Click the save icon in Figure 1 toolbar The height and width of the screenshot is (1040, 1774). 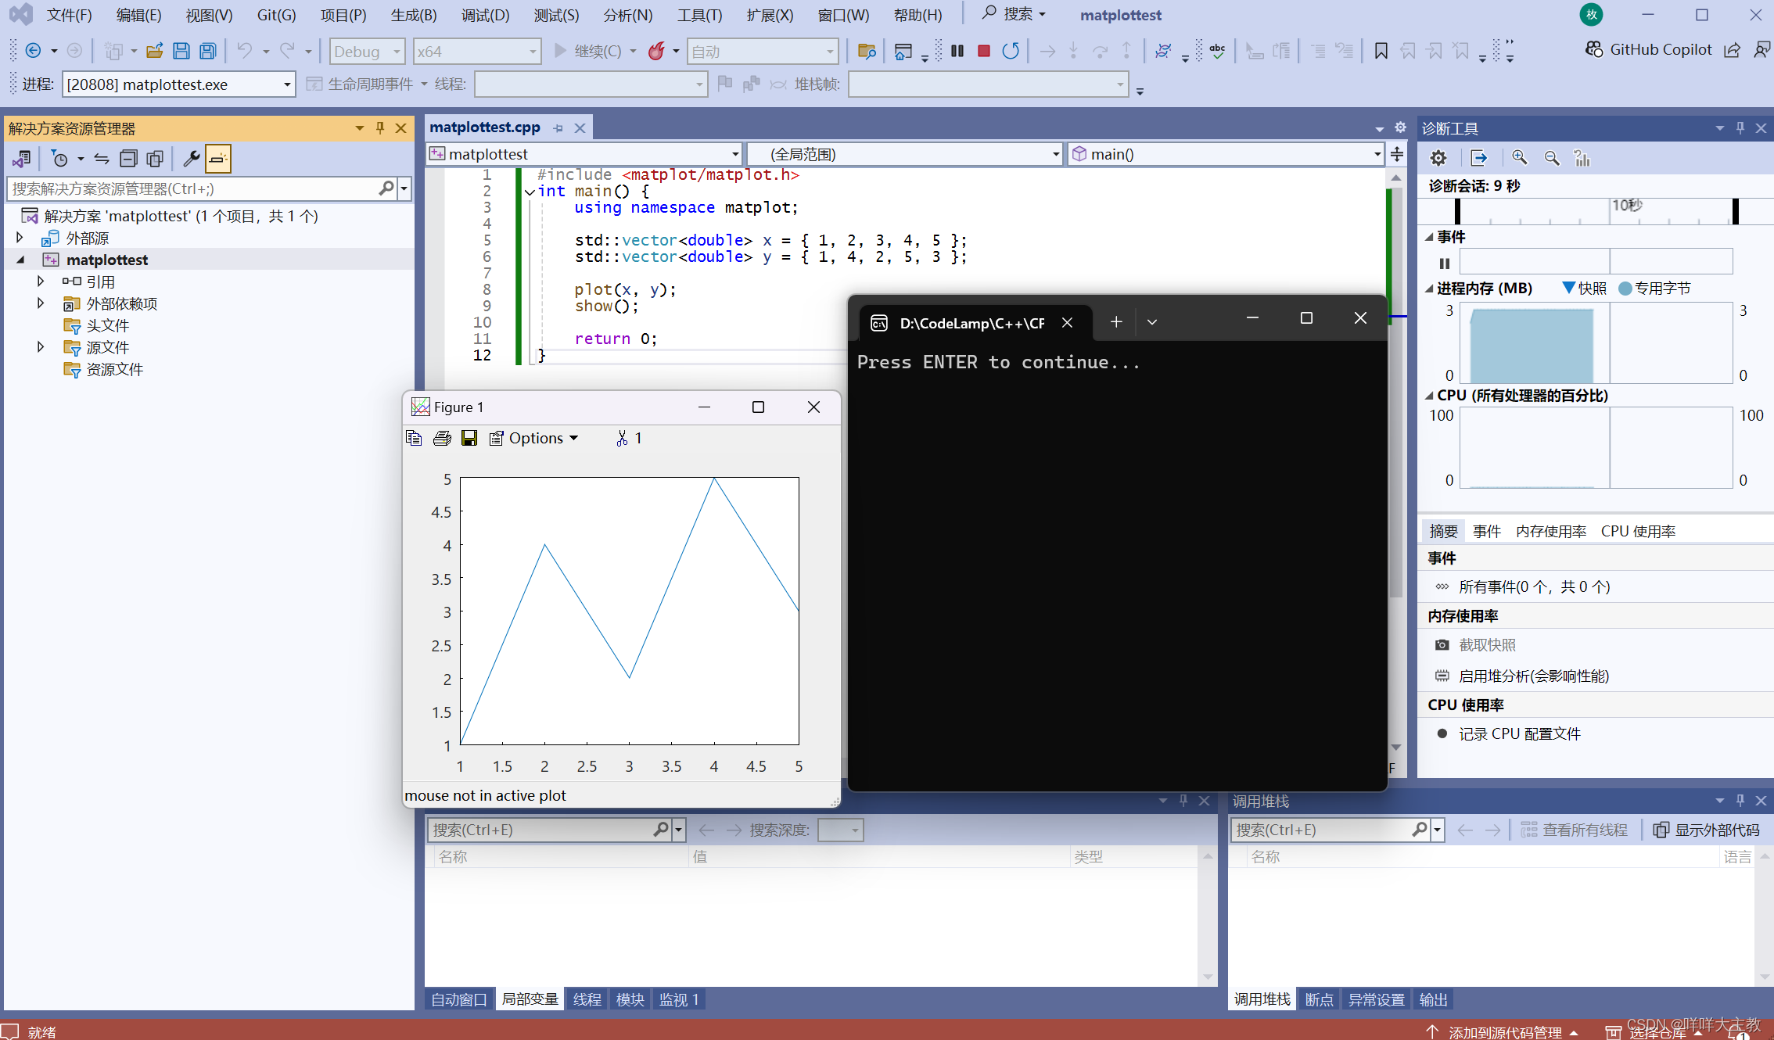pos(469,438)
